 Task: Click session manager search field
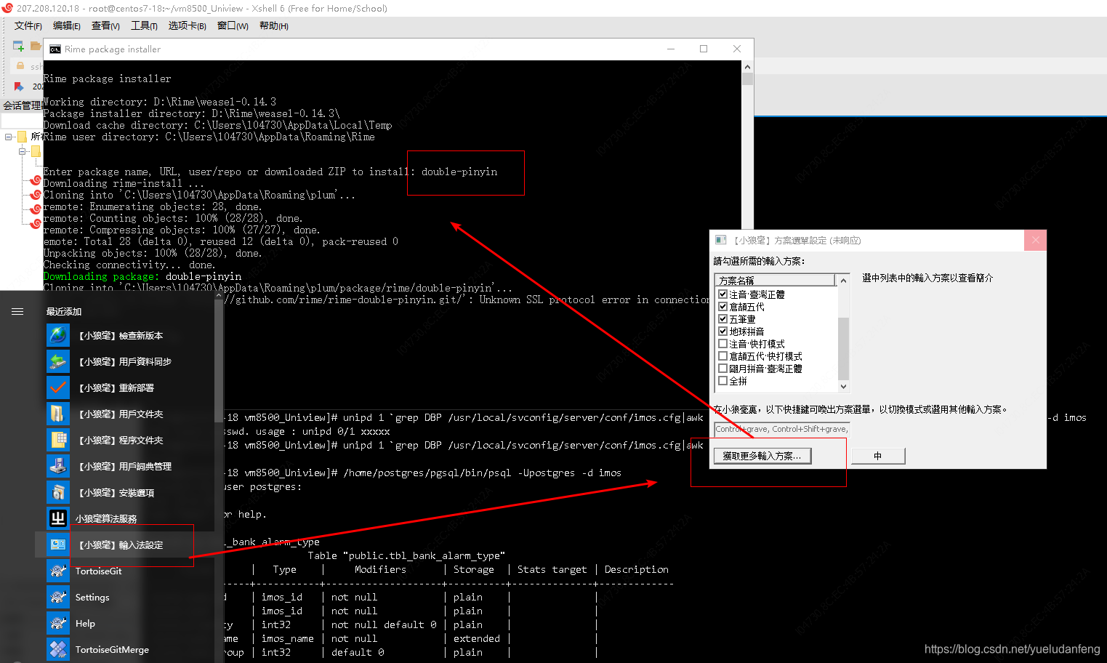(22, 121)
